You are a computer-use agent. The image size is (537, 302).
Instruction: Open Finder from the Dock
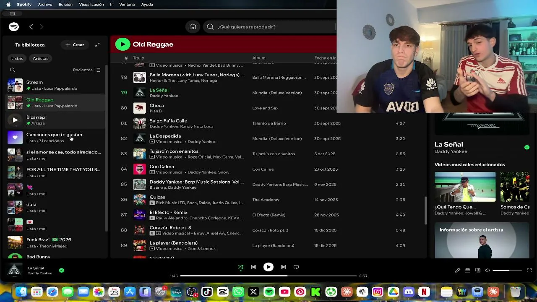[x=21, y=292]
